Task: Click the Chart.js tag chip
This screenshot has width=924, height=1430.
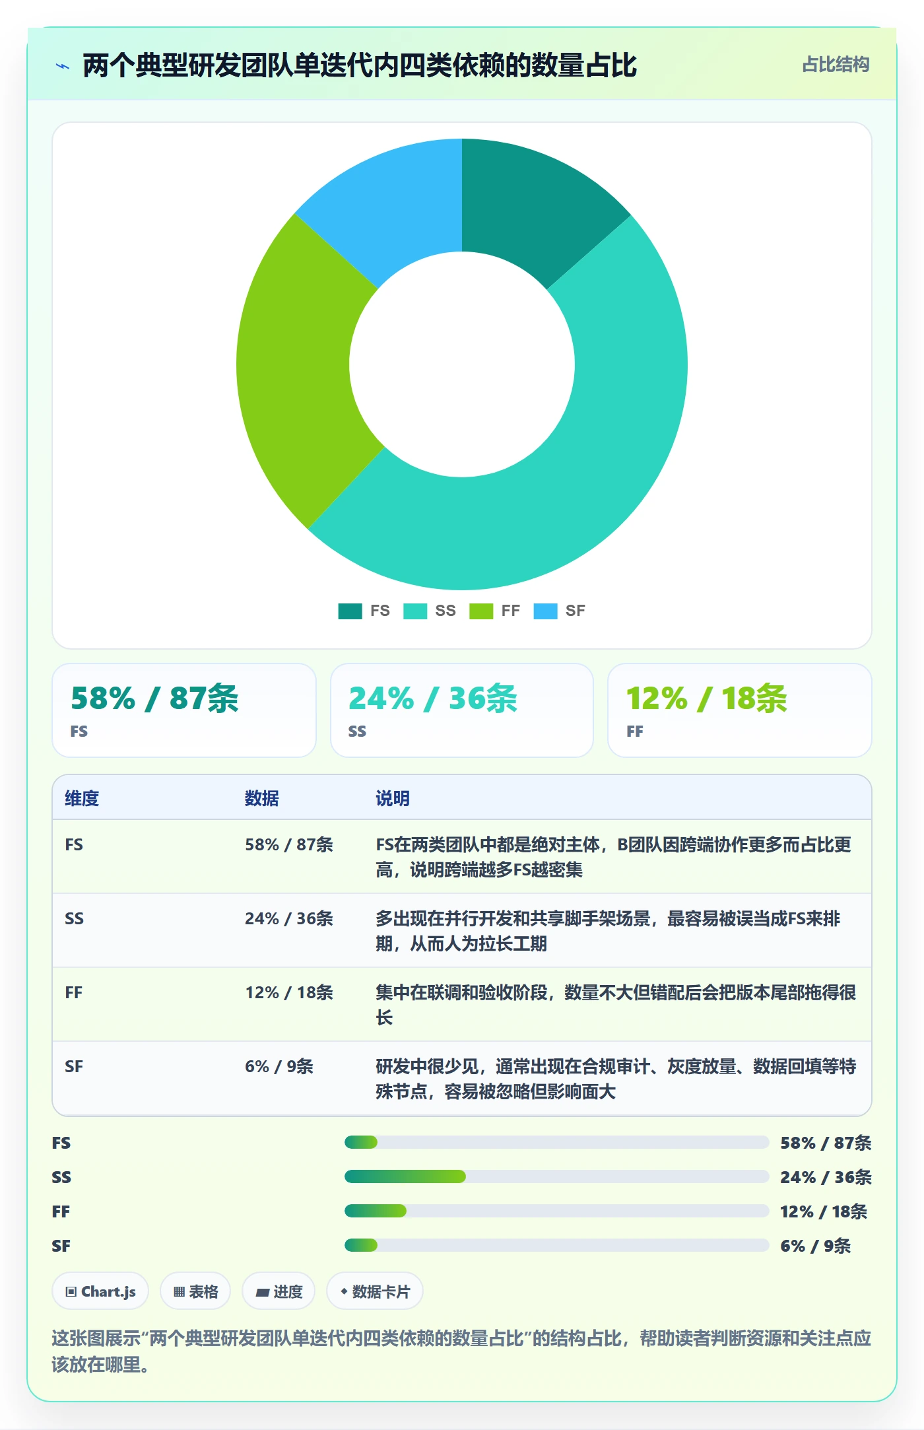Action: [x=100, y=1291]
